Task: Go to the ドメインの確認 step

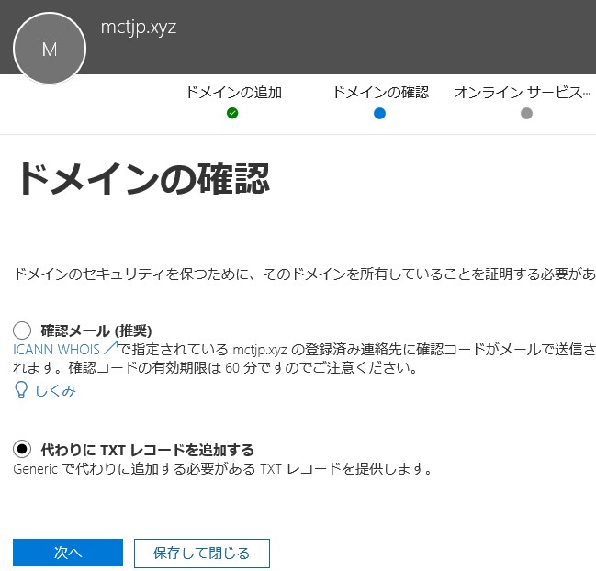Action: click(x=380, y=93)
